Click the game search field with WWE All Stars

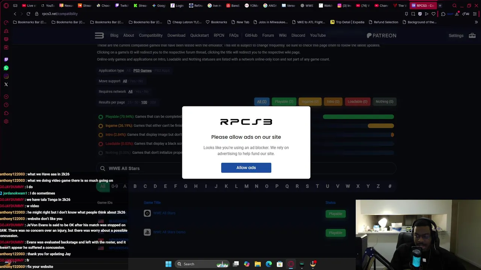(x=246, y=168)
